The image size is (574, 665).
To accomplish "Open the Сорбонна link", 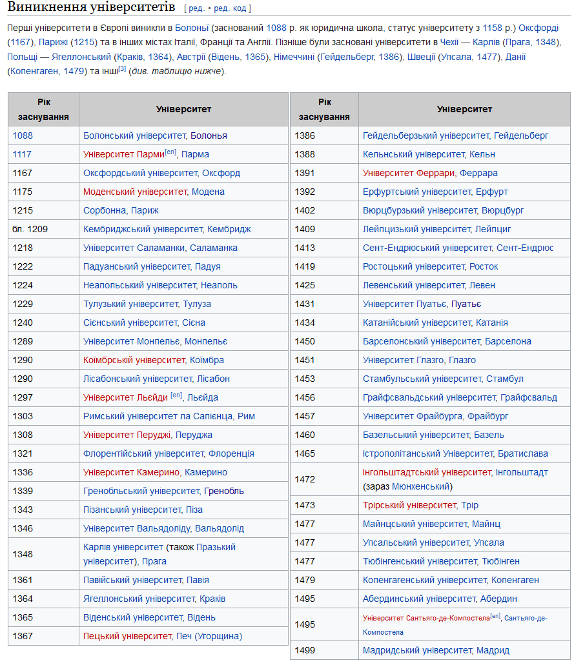I will coord(105,210).
